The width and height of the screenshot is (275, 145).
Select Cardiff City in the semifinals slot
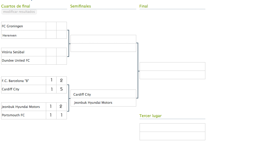coord(103,95)
